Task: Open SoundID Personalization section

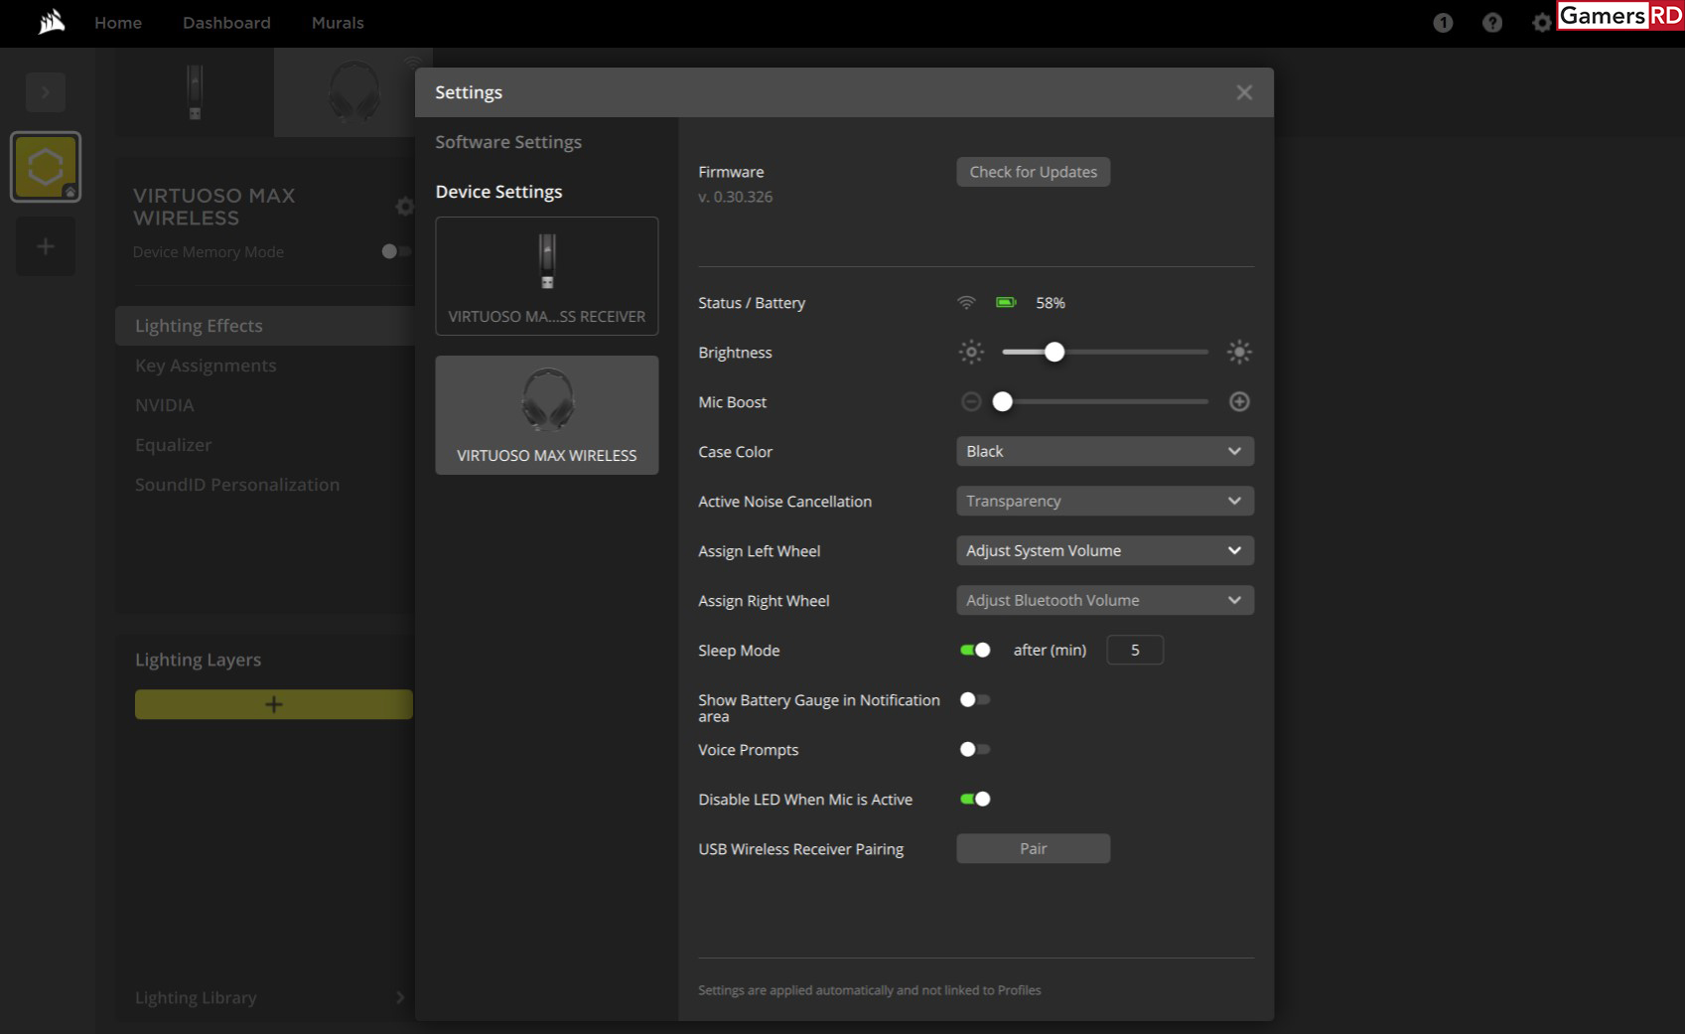Action: point(237,485)
